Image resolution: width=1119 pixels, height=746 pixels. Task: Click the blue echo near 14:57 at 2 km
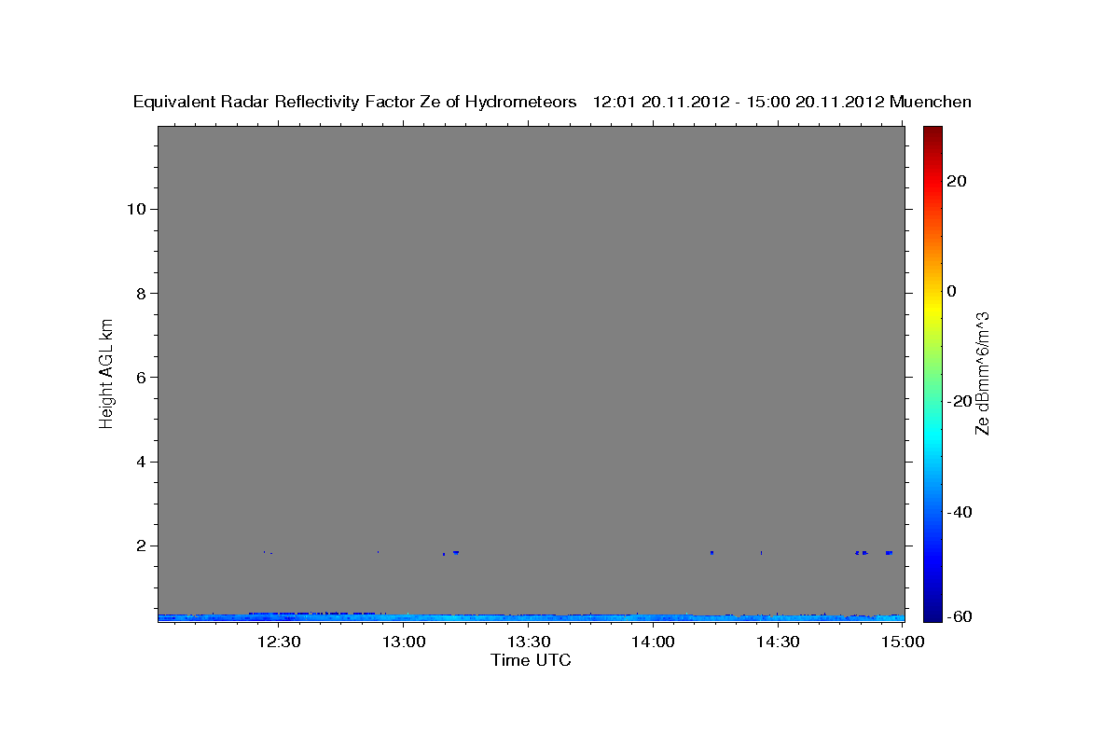pyautogui.click(x=889, y=552)
